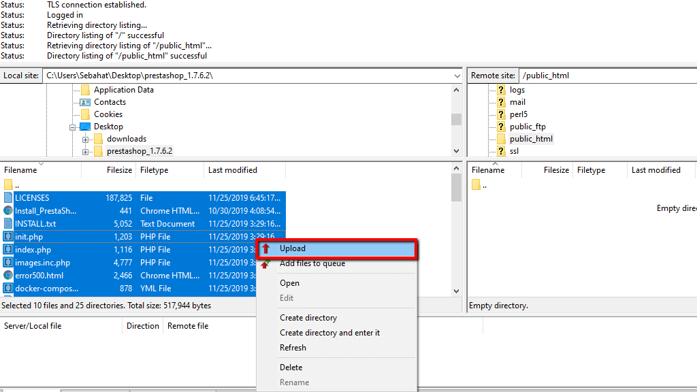Select remote public_html tree item
697x392 pixels.
tap(531, 139)
